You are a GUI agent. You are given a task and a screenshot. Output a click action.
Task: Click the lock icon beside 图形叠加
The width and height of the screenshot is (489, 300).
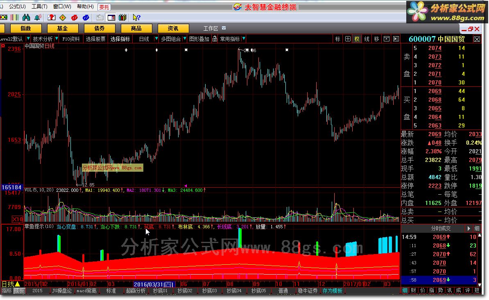coord(215,39)
